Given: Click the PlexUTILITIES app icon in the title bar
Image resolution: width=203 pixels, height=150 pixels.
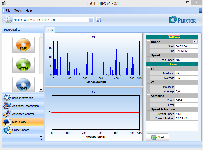Looking at the screenshot, I should click(x=4, y=3).
